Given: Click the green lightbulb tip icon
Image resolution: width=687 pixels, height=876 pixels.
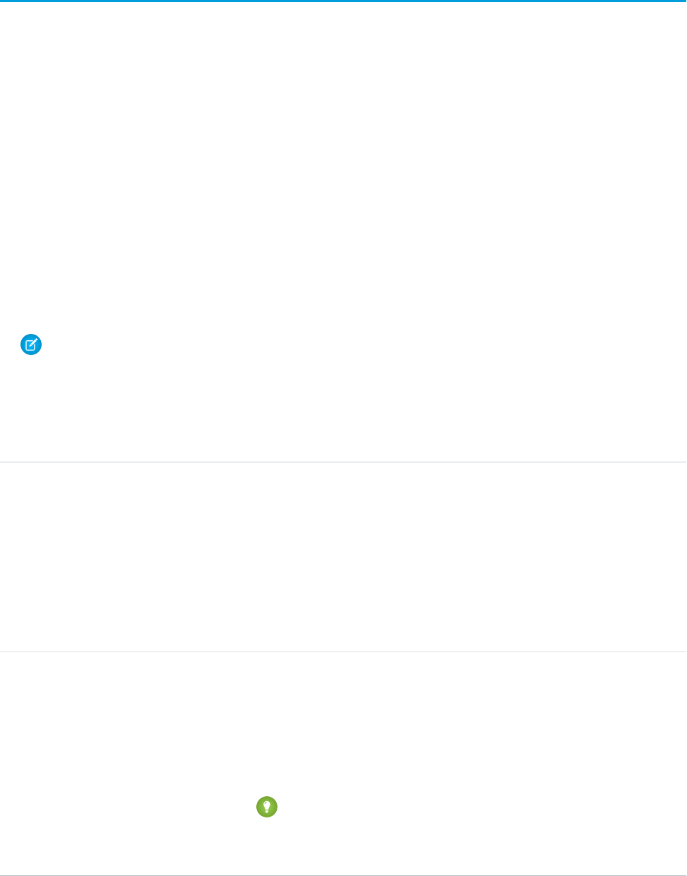Looking at the screenshot, I should tap(267, 807).
